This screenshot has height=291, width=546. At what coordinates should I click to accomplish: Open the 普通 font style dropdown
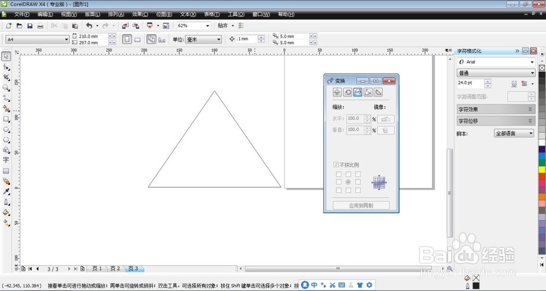click(x=532, y=73)
